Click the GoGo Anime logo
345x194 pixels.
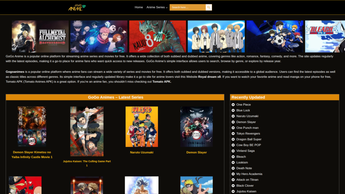click(77, 7)
